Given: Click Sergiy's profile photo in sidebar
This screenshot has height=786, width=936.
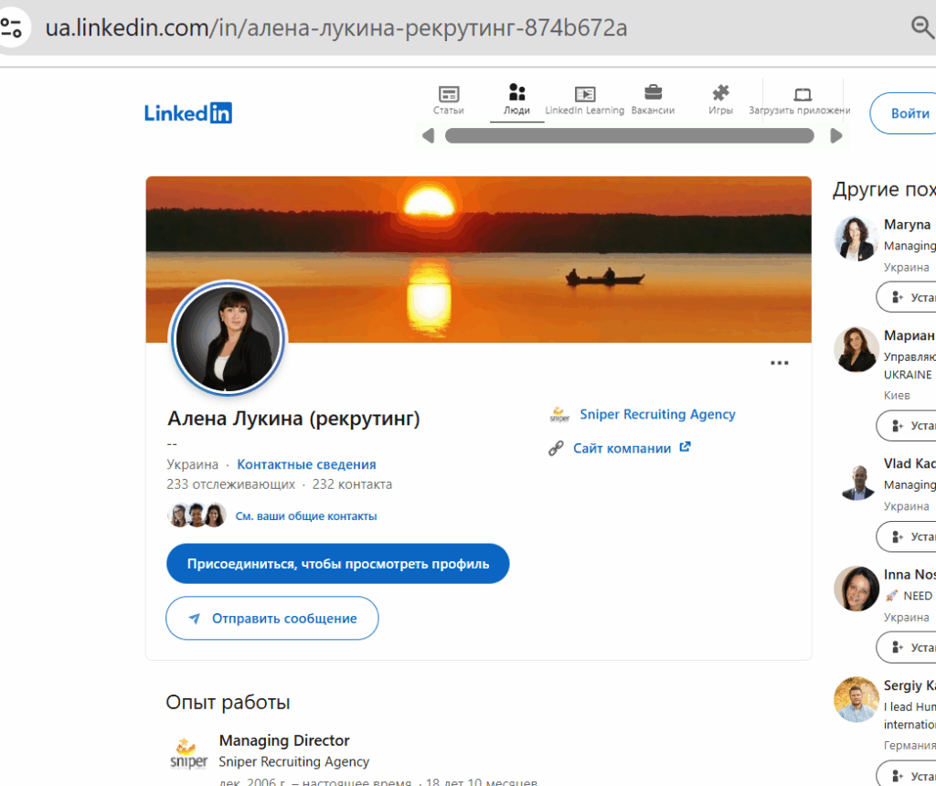Looking at the screenshot, I should (x=856, y=699).
